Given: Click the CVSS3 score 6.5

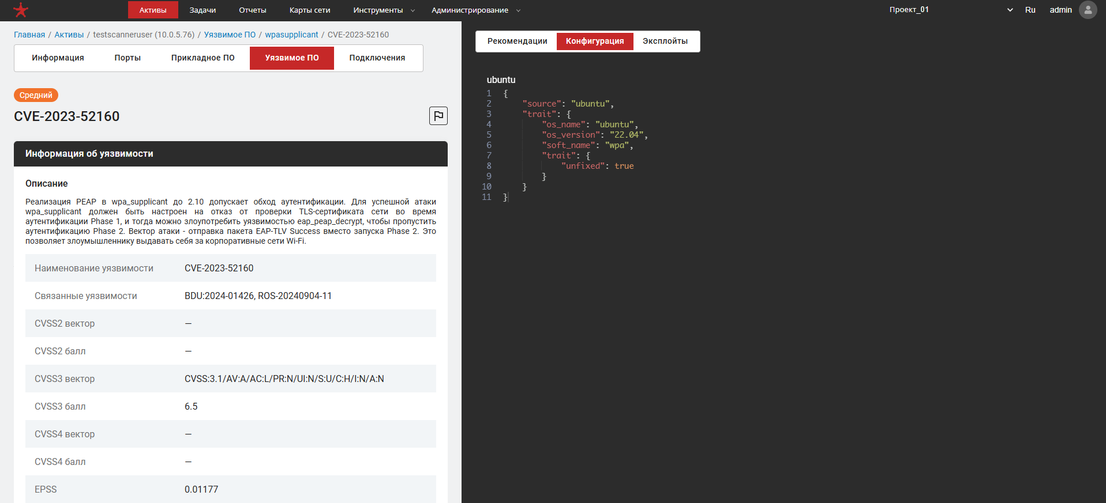Looking at the screenshot, I should (x=191, y=406).
